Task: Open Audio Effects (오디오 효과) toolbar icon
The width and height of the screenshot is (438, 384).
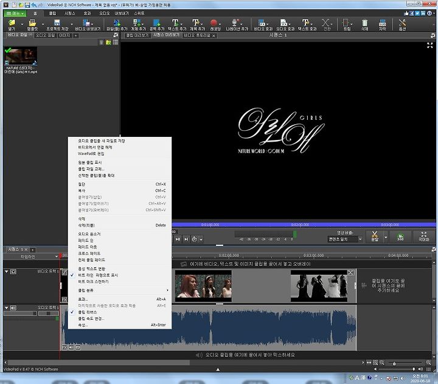Action: (x=283, y=23)
